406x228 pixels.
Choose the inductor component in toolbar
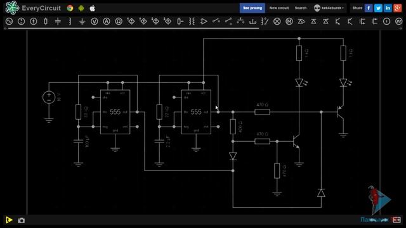70,21
